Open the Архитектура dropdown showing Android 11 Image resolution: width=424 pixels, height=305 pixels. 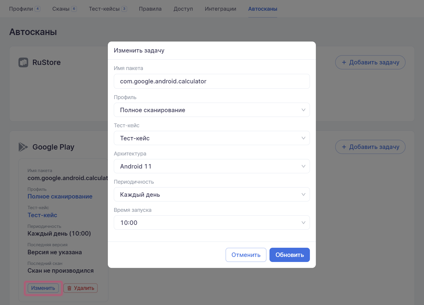212,166
